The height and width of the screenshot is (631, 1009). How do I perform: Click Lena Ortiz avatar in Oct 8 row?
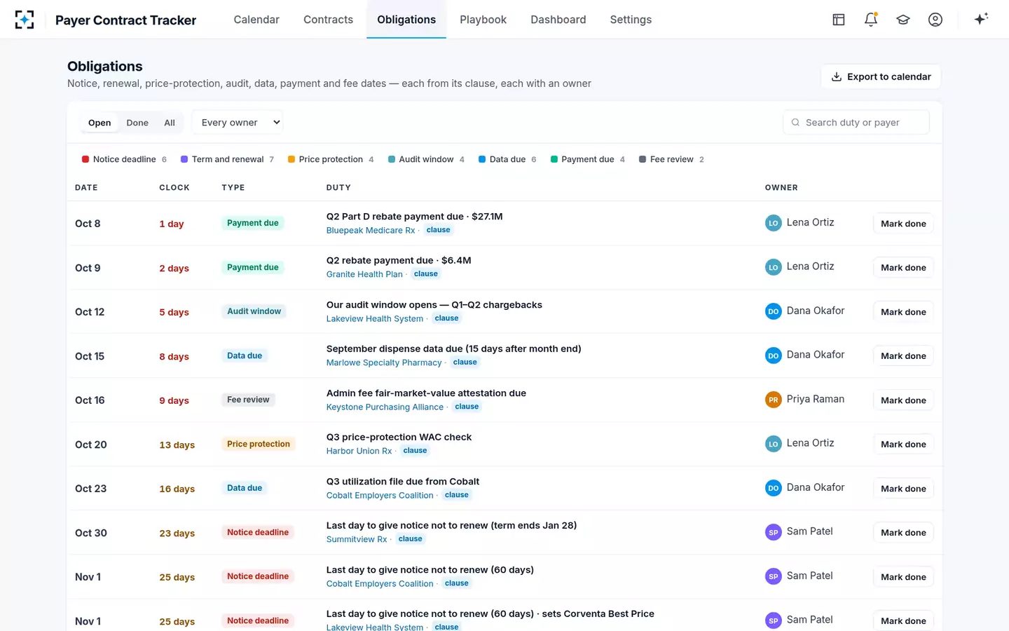pos(774,223)
